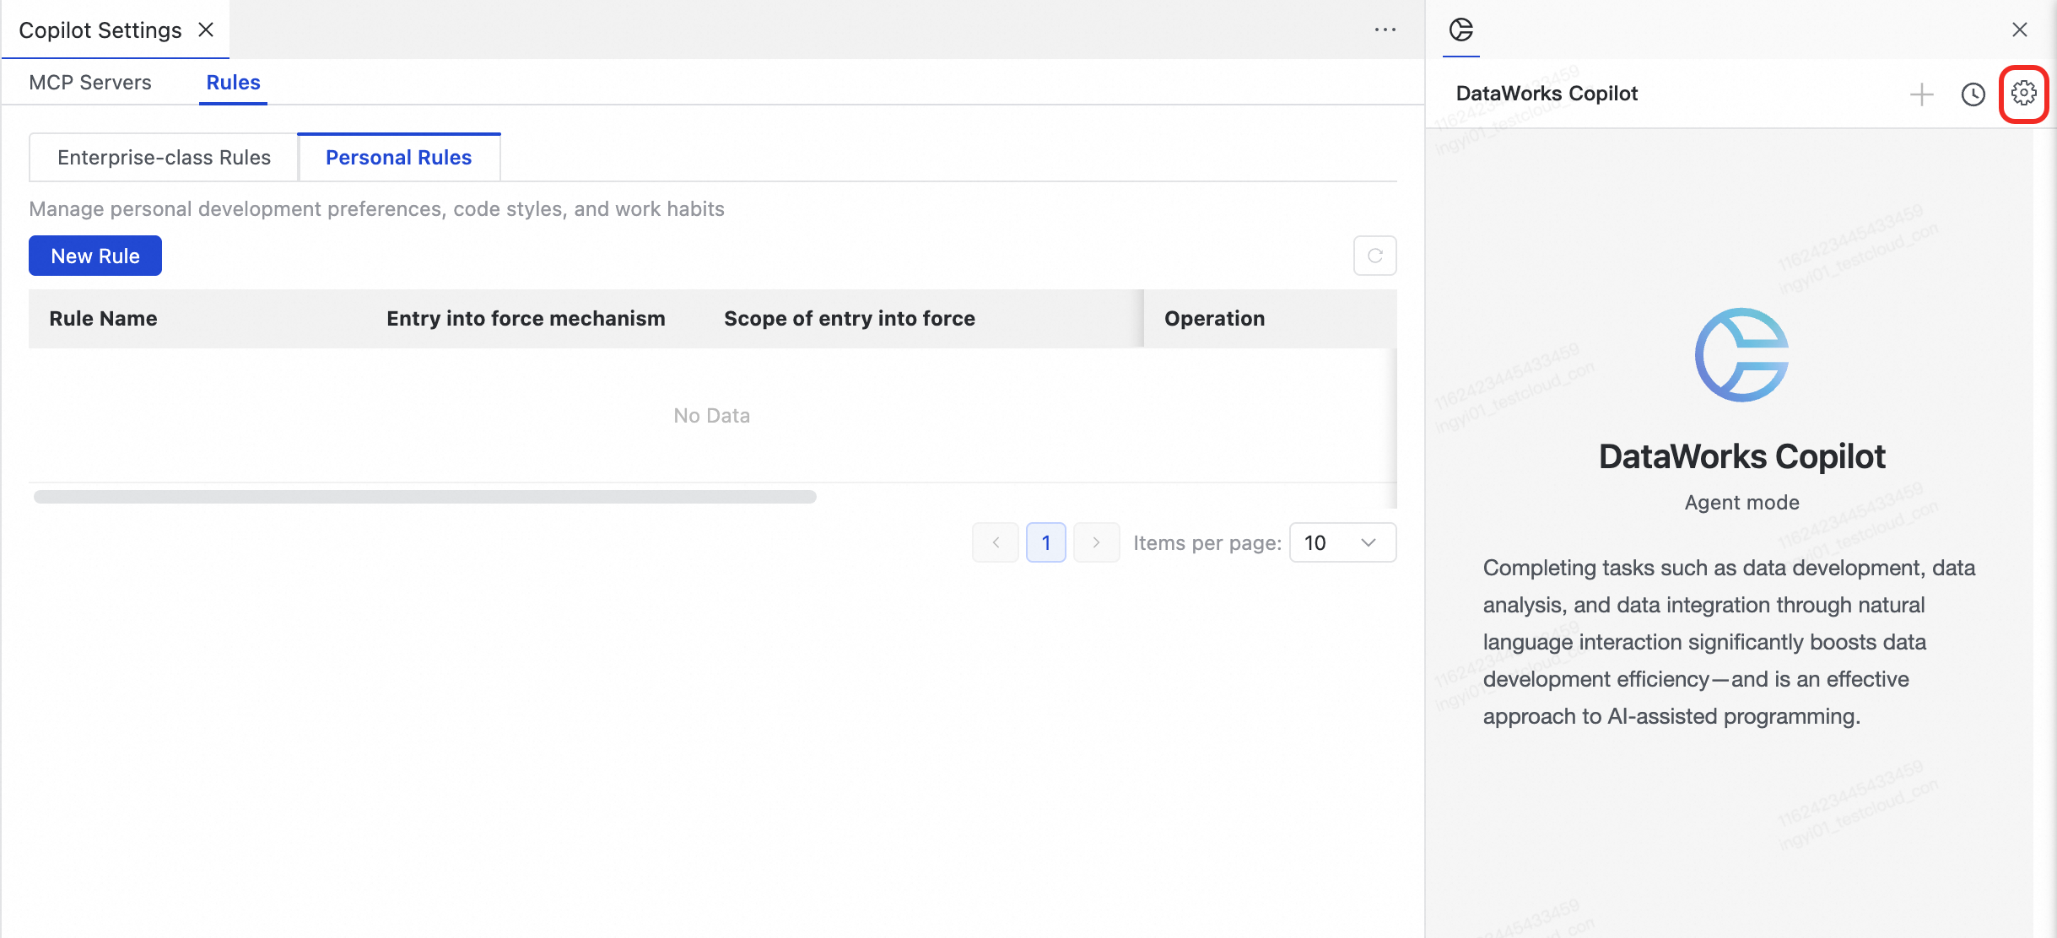Click the New Rule button
The width and height of the screenshot is (2057, 938).
tap(95, 256)
